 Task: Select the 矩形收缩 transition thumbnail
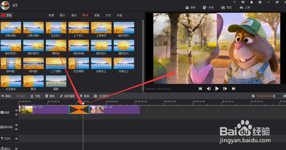79,45
